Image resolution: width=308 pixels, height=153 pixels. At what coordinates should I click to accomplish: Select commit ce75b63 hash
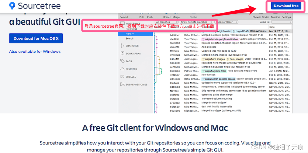[x=175, y=67]
